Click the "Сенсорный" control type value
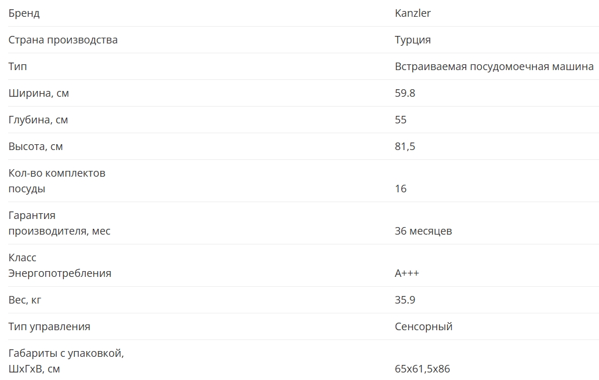Image resolution: width=599 pixels, height=380 pixels. pyautogui.click(x=423, y=327)
